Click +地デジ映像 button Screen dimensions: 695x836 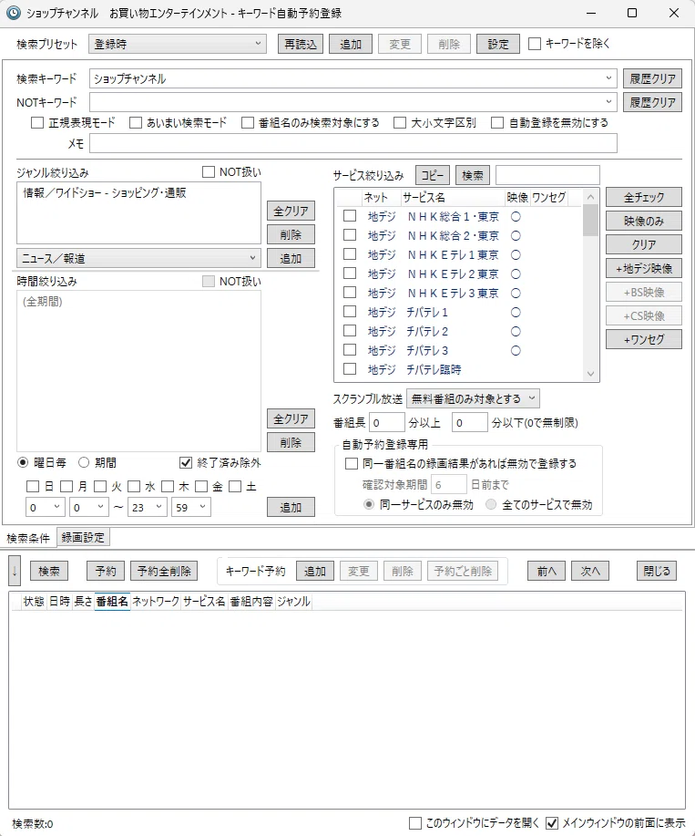click(x=644, y=268)
